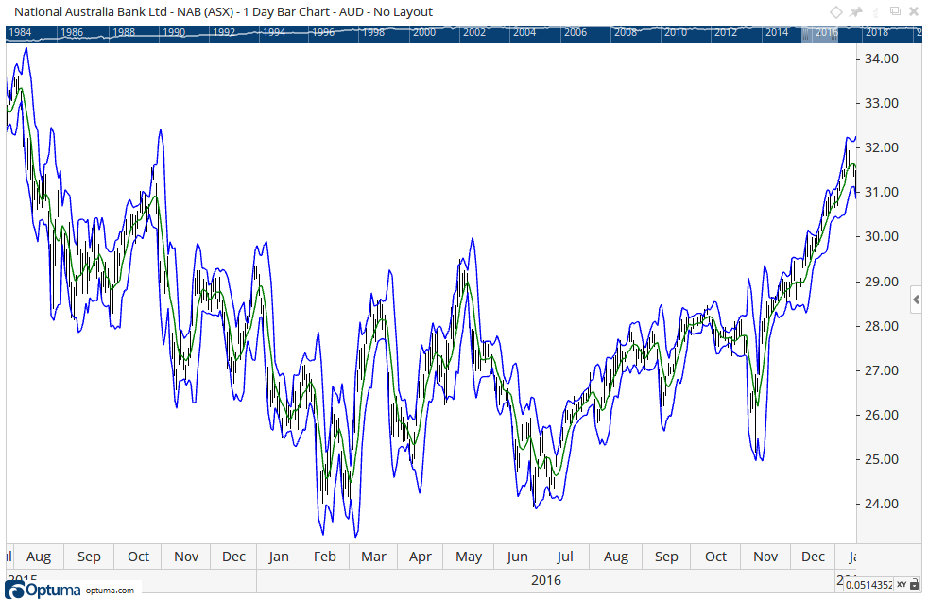928x600 pixels.
Task: Click the chart title 'National Australia Bank Ltd'
Action: pos(91,12)
